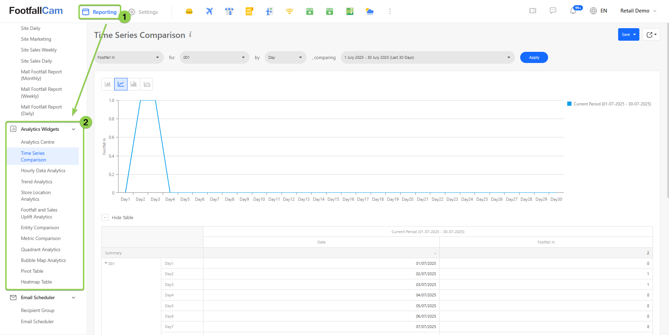Open notifications bell with 99+ badge
669x335 pixels.
click(573, 11)
